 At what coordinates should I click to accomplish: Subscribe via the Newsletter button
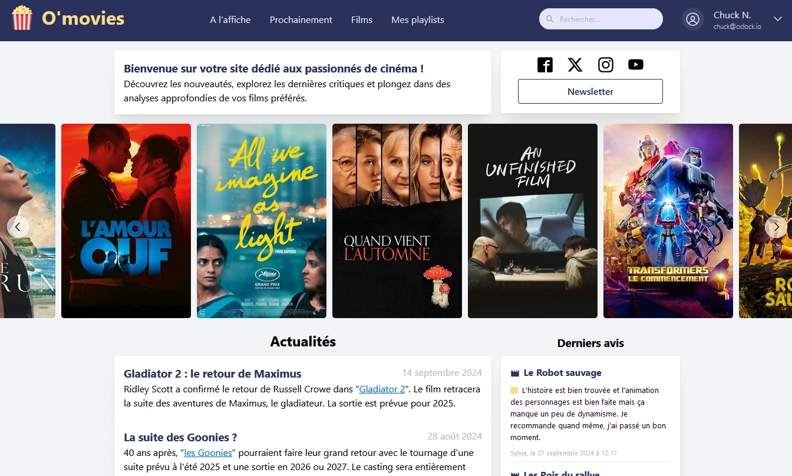[x=590, y=91]
